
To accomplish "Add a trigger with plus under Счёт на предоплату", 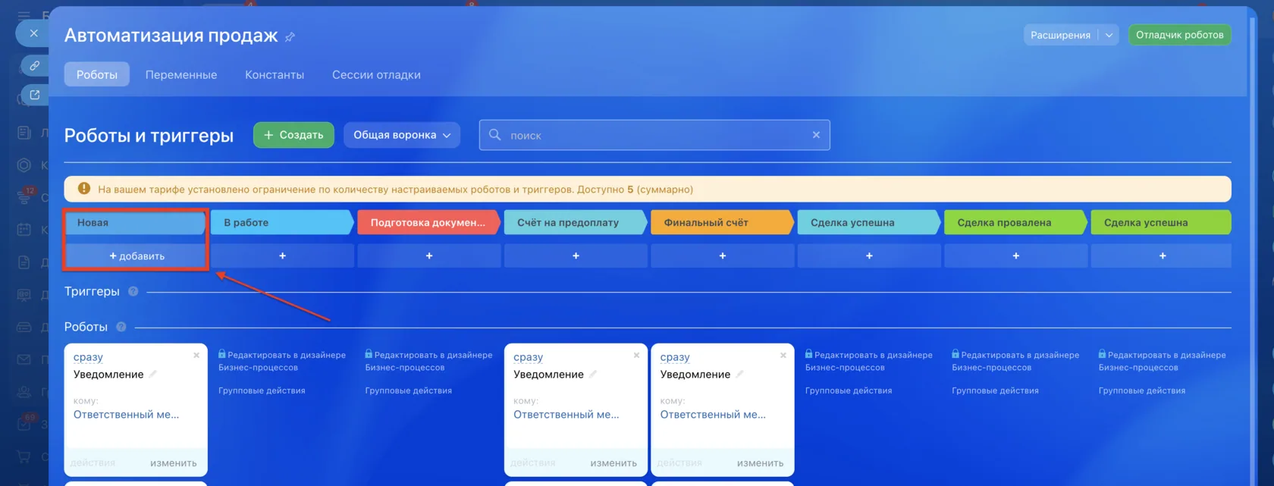I will (x=576, y=256).
